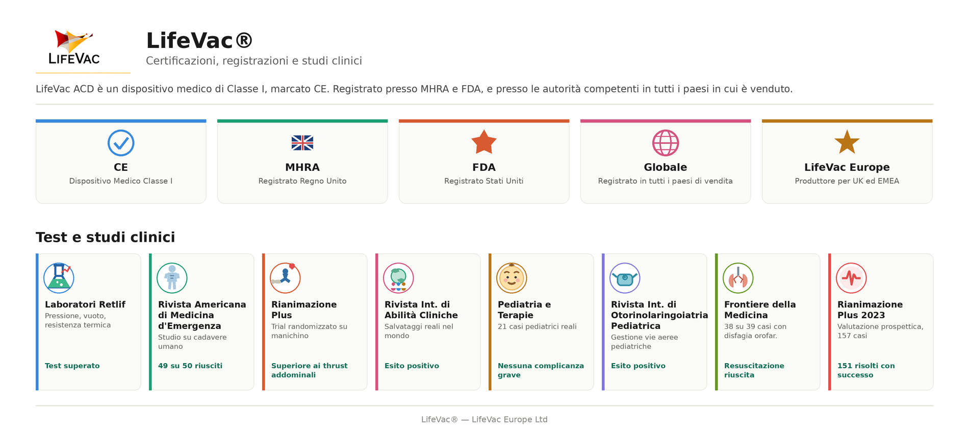Click the mask icon for Otorinolaringoiatria Pediatrica

coord(625,278)
